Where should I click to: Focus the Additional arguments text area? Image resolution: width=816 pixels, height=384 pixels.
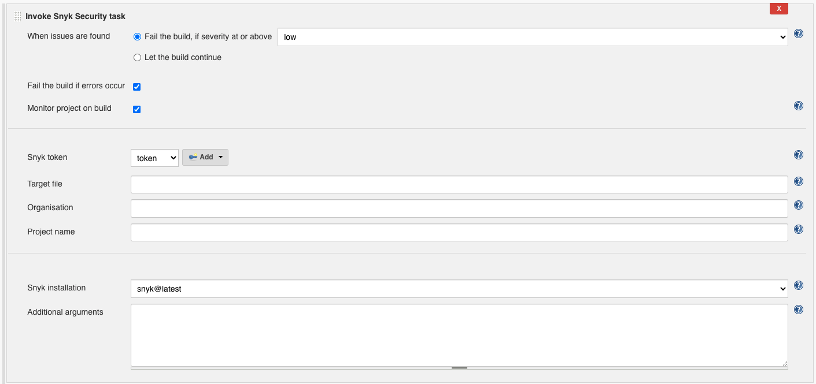[x=459, y=335]
